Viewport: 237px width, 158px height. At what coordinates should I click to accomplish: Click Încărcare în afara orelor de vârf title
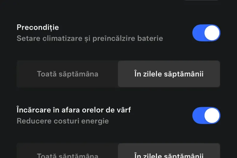tap(74, 110)
